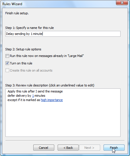Select the Turn on this rule label

21,63
